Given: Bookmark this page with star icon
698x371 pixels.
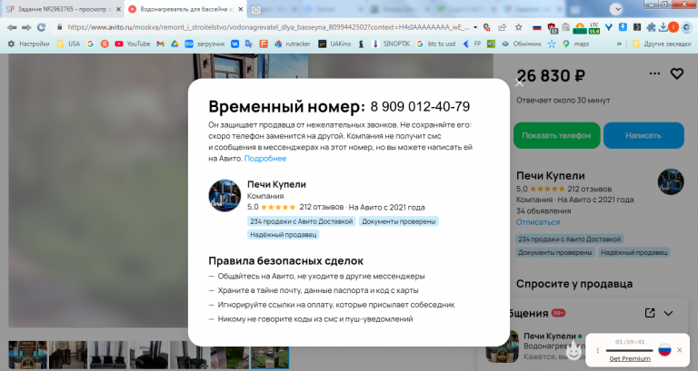Looking at the screenshot, I should [519, 27].
